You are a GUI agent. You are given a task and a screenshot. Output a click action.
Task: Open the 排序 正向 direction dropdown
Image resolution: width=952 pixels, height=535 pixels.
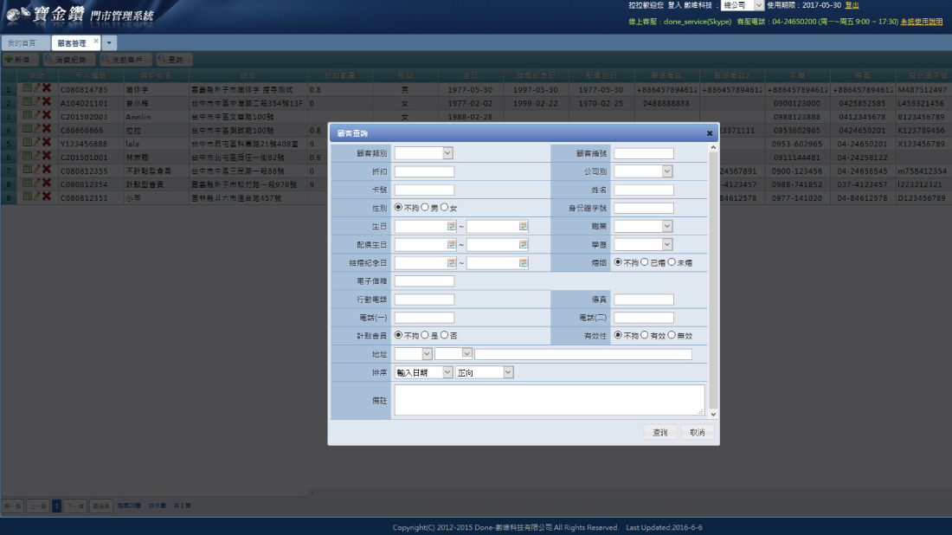[485, 372]
